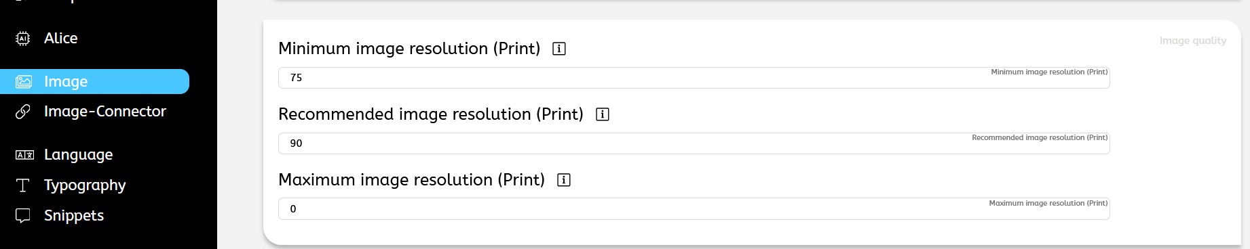
Task: Click the Image-Connector link icon
Action: click(x=23, y=112)
